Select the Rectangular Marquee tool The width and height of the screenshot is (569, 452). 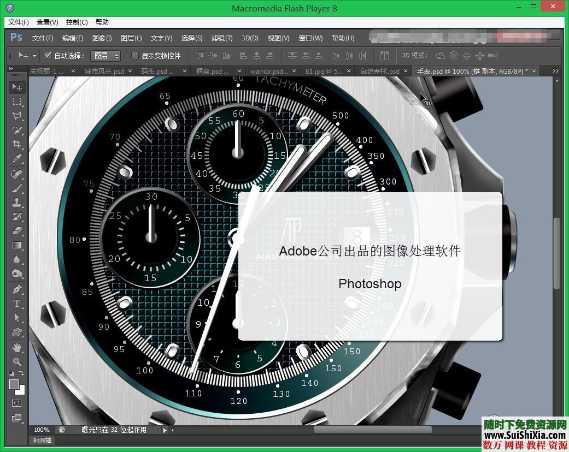click(x=16, y=101)
